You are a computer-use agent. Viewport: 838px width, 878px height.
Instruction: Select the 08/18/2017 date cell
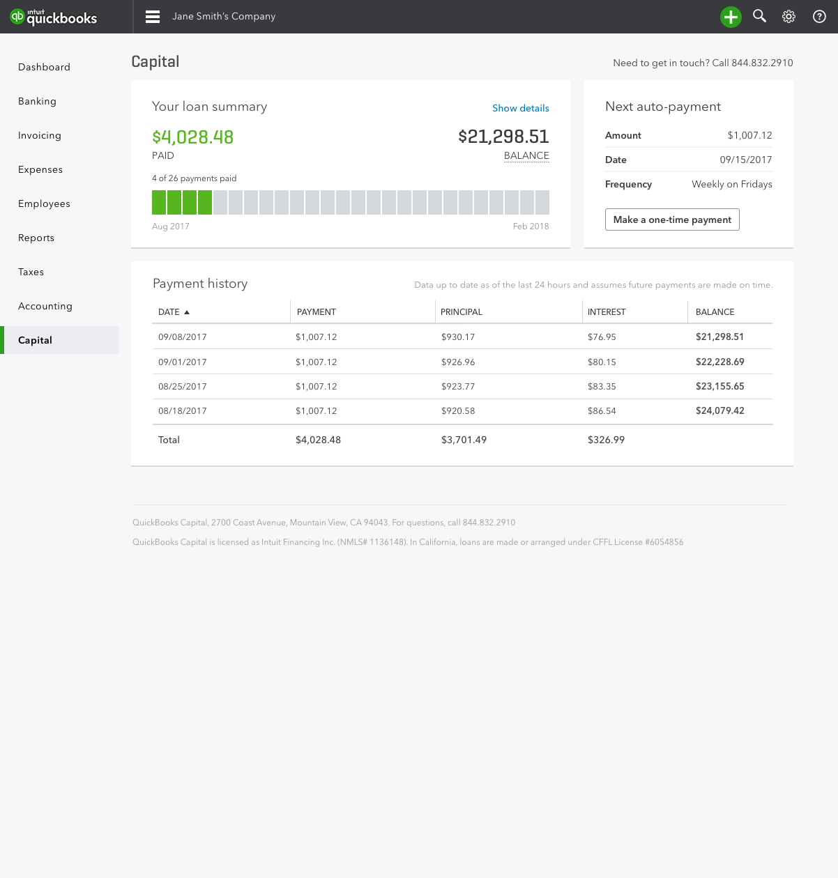tap(183, 410)
